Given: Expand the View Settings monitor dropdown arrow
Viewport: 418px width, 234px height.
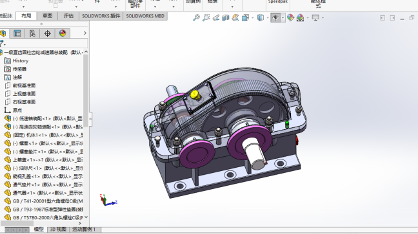Looking at the screenshot, I should coord(323,18).
